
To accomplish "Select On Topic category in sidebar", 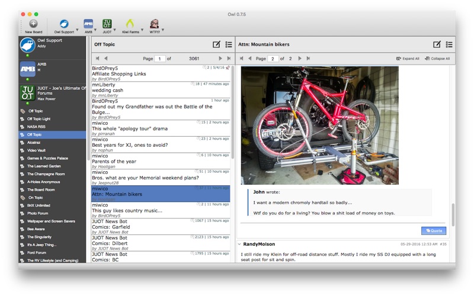I will (52, 197).
